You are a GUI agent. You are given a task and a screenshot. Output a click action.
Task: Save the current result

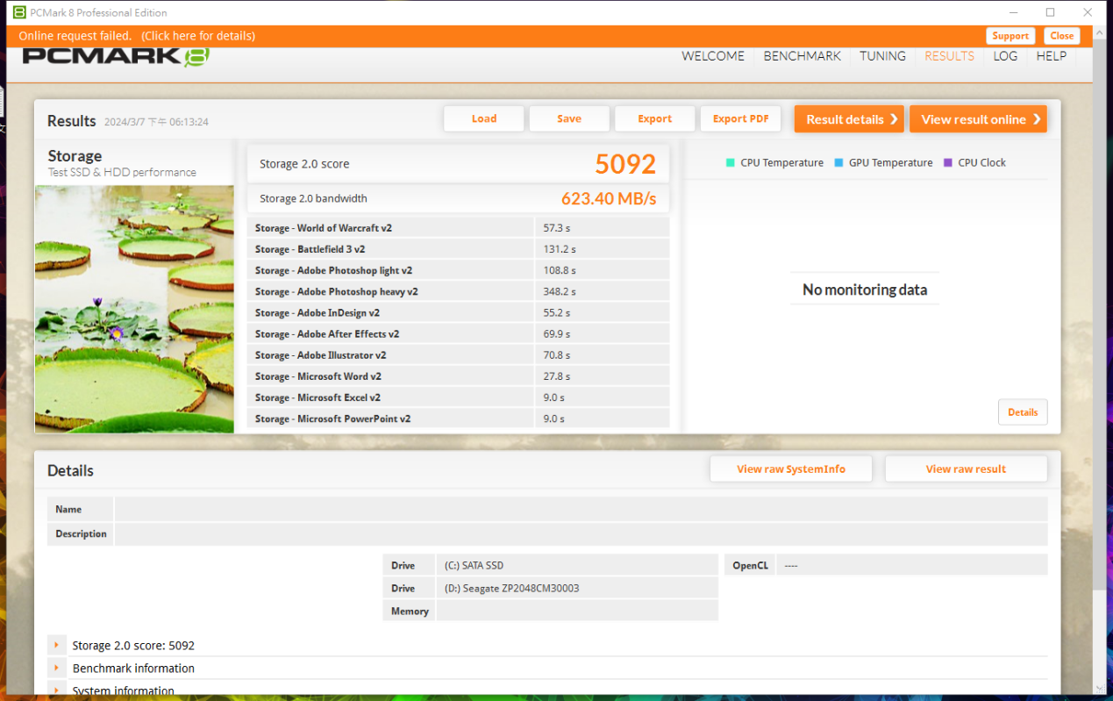tap(569, 118)
